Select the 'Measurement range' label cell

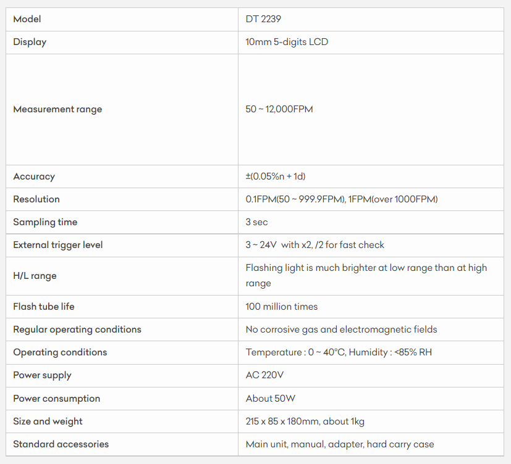click(x=57, y=109)
